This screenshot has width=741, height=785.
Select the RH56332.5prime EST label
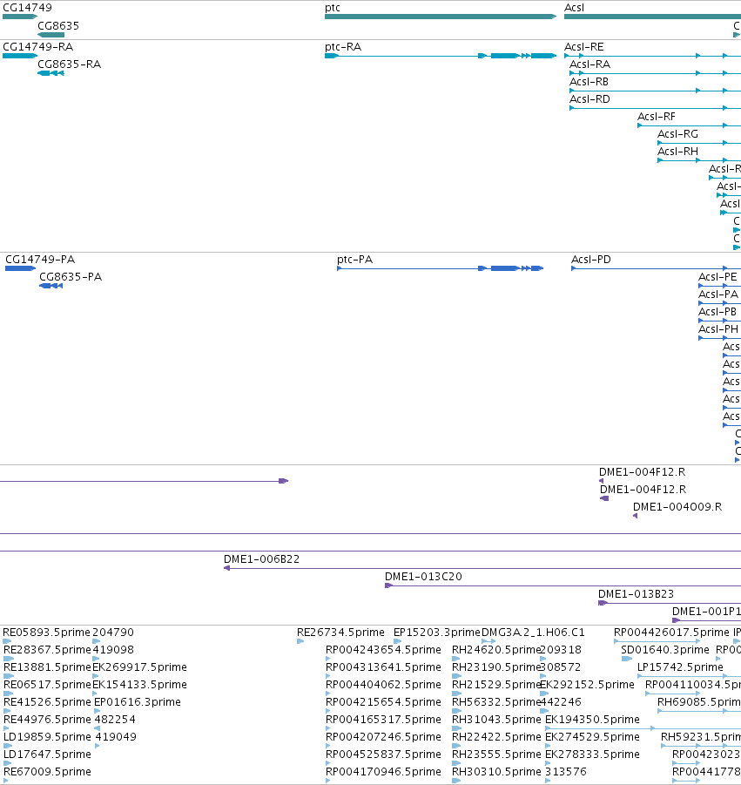[x=495, y=702]
